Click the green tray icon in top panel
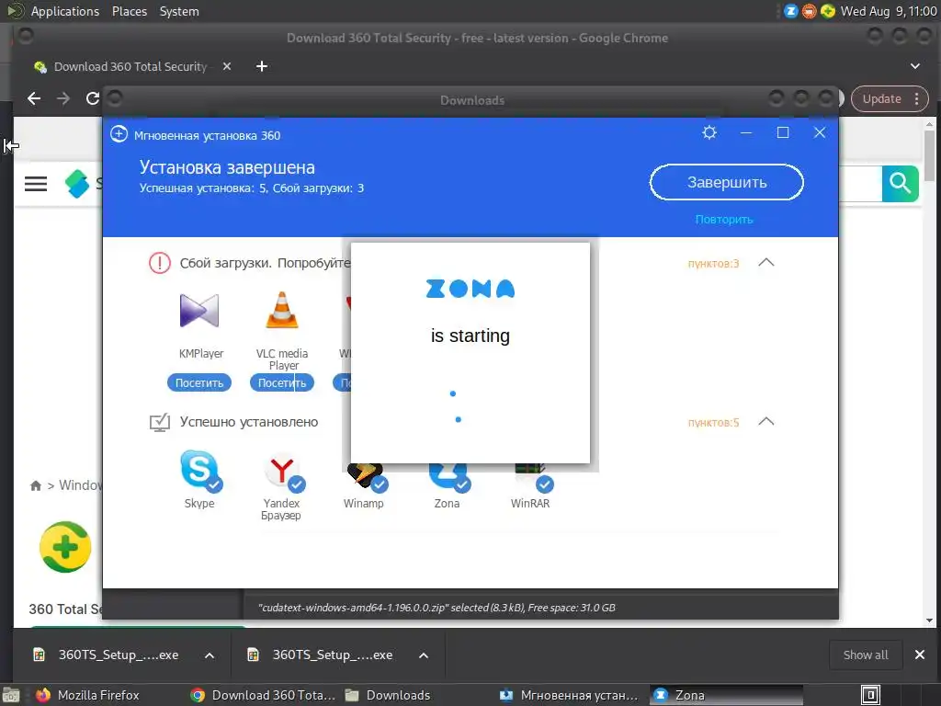 [x=828, y=11]
